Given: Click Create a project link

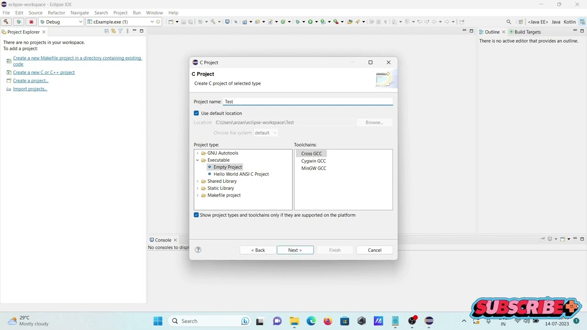Looking at the screenshot, I should 31,81.
